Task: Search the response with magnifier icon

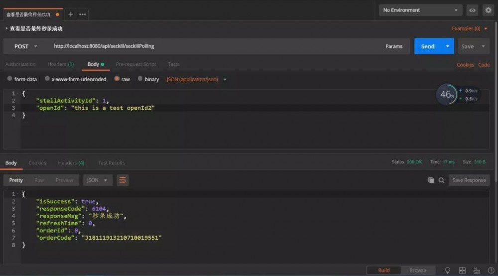Action: coord(441,180)
